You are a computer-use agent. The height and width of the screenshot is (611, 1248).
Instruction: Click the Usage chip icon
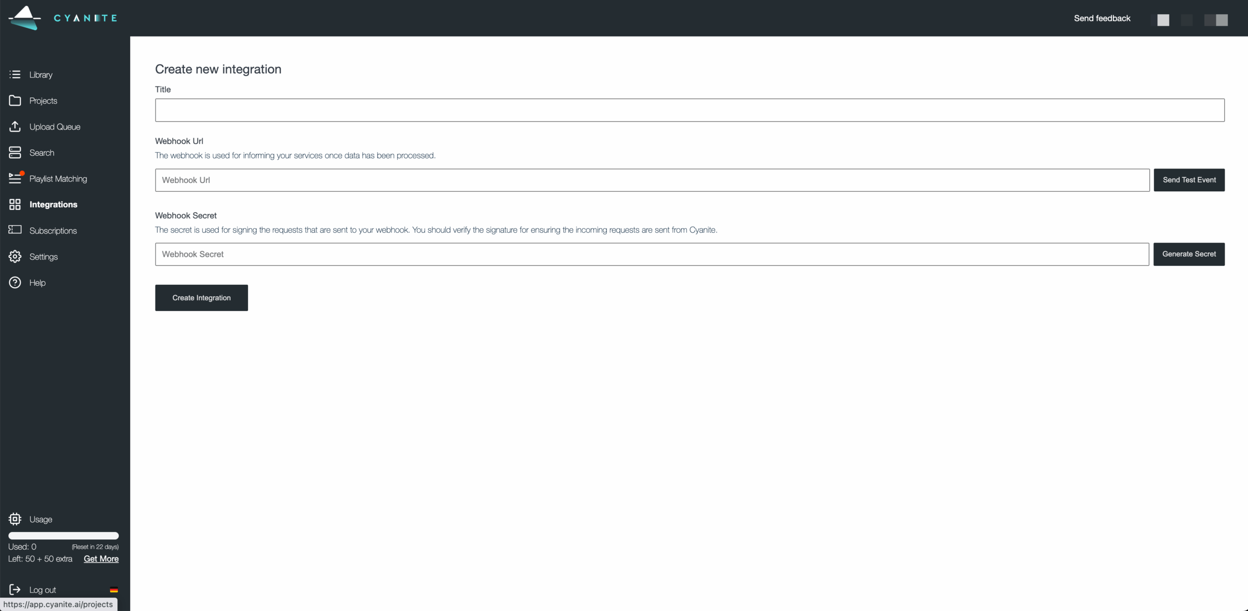[15, 519]
